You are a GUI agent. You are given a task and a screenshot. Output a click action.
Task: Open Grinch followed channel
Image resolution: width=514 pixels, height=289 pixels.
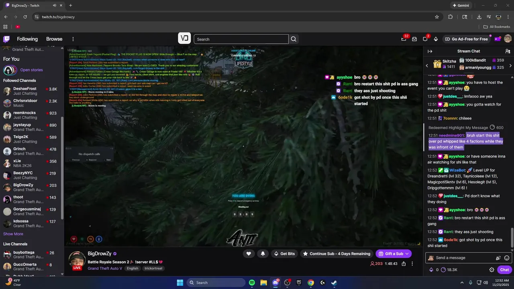31,151
